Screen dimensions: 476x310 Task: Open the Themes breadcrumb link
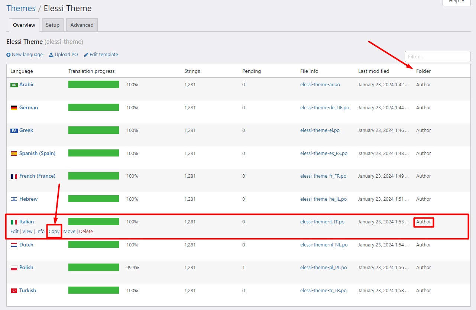point(21,8)
